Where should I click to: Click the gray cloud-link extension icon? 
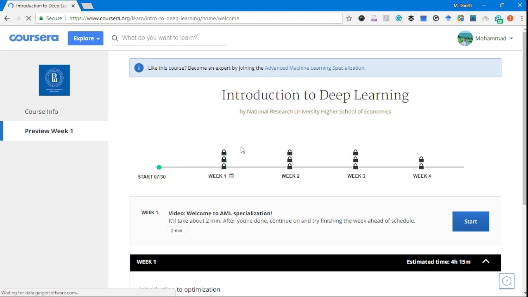point(486,18)
